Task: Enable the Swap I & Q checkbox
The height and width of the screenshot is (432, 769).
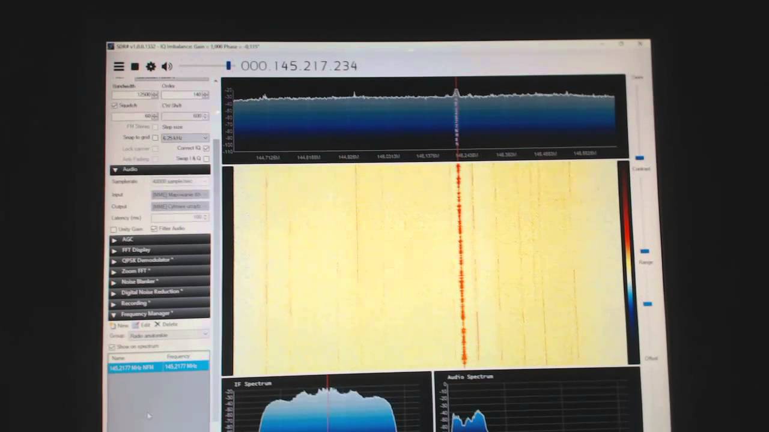Action: point(206,158)
